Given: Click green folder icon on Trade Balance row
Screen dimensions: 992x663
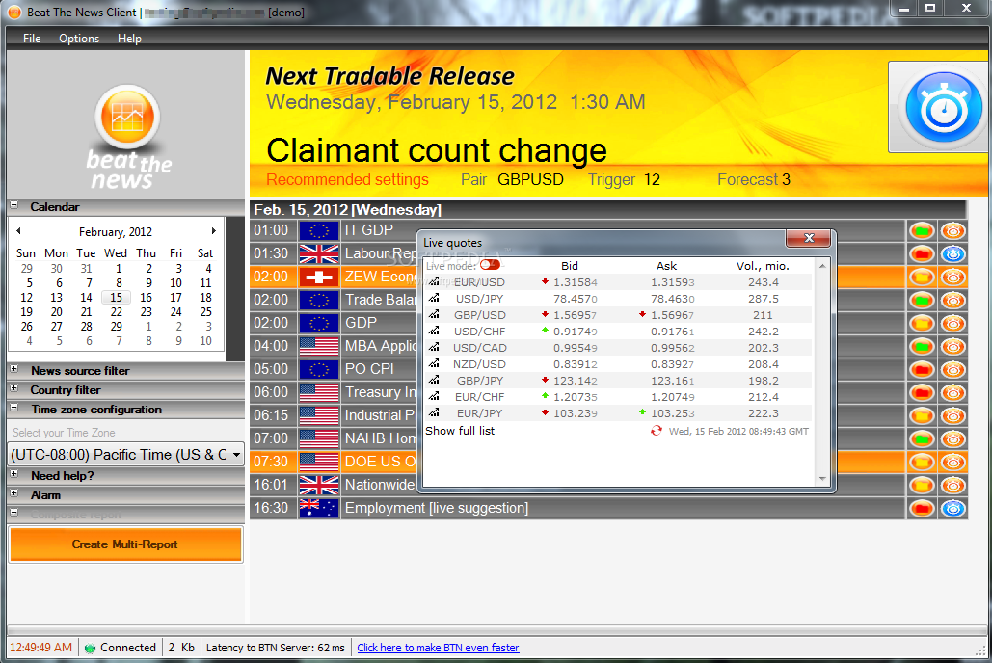Looking at the screenshot, I should pyautogui.click(x=922, y=301).
